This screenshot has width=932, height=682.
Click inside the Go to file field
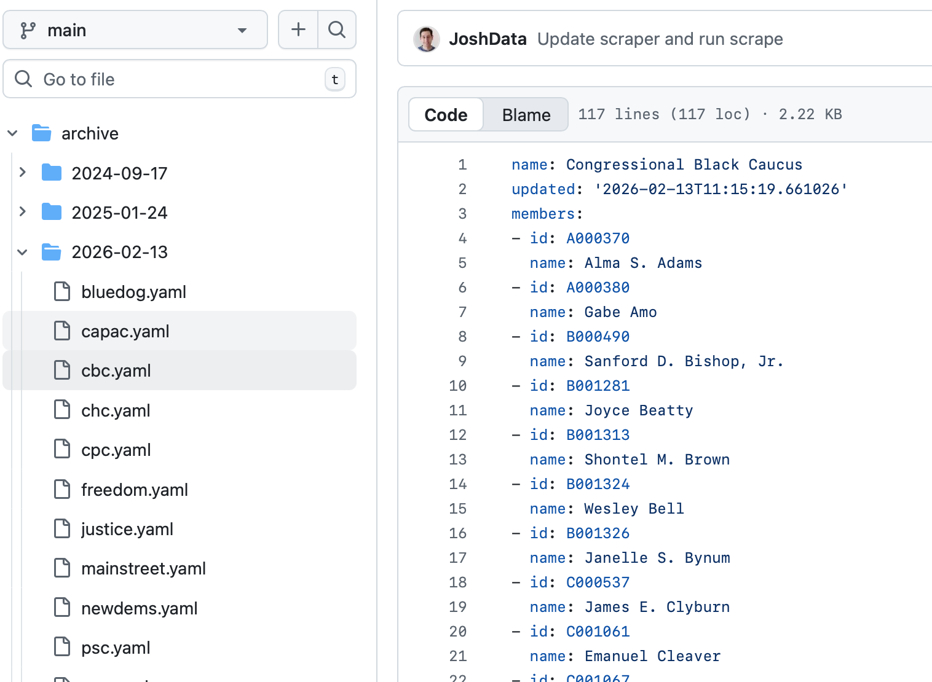[x=178, y=79]
